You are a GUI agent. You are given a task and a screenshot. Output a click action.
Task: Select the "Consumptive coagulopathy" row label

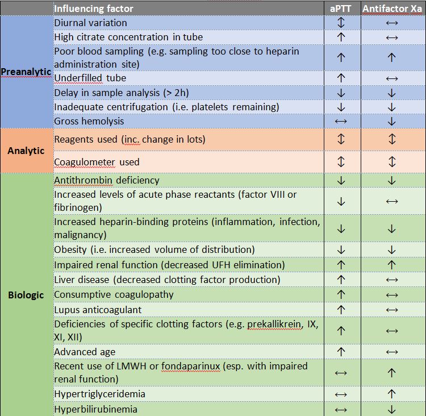pos(114,295)
